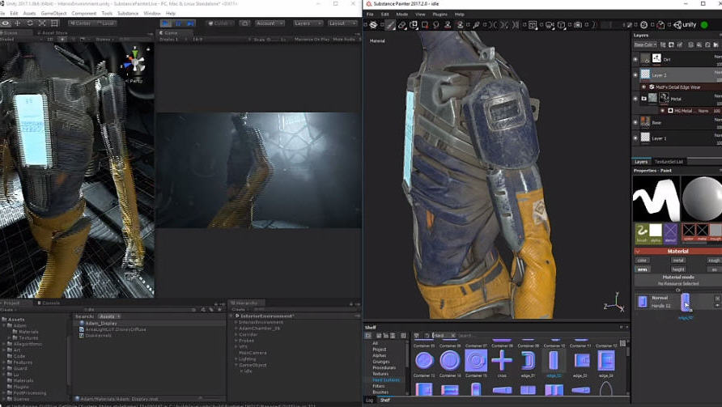This screenshot has height=407, width=722.
Task: Click the Unity Pause button
Action: coord(179,23)
